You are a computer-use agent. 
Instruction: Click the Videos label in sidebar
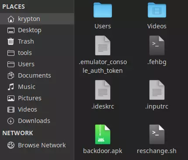point(28,109)
